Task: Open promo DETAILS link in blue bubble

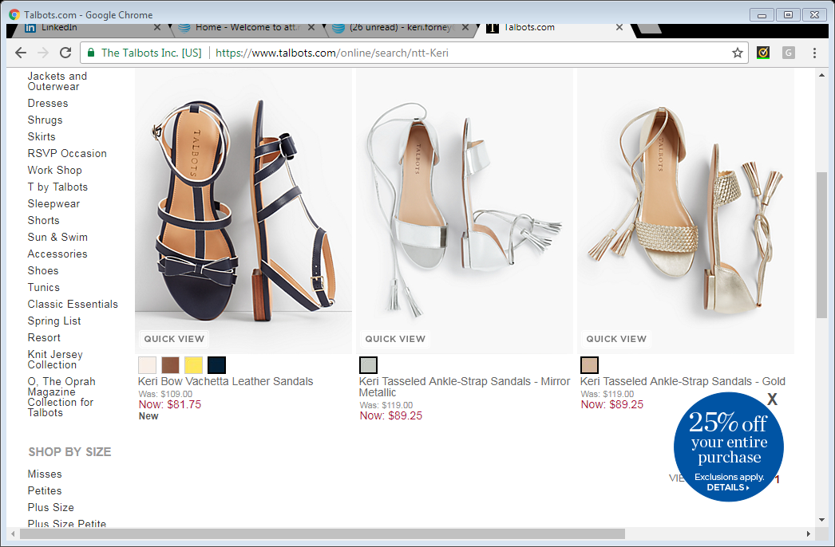Action: pos(728,487)
